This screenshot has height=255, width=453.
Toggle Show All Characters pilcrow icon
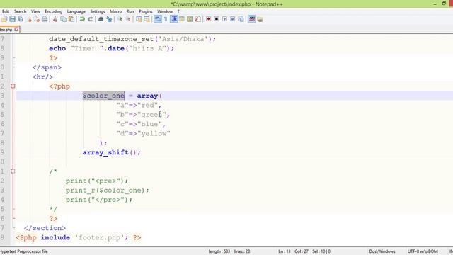166,19
